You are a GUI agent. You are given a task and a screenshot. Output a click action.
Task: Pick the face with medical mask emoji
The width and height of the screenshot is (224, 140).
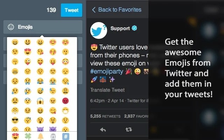click(65, 111)
